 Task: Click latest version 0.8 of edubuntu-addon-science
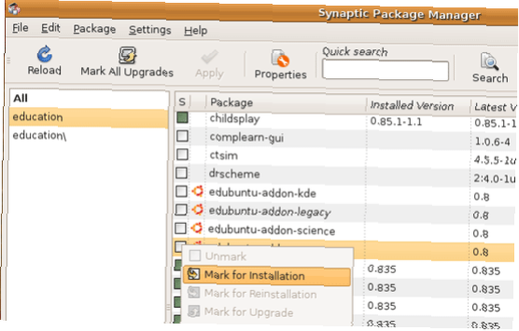pyautogui.click(x=480, y=234)
